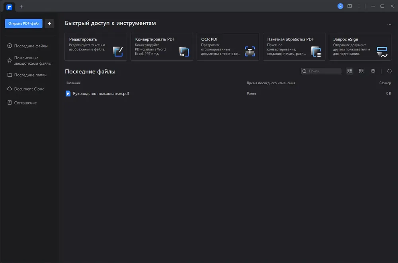Open the Запрос eSign tool card

pyautogui.click(x=360, y=46)
